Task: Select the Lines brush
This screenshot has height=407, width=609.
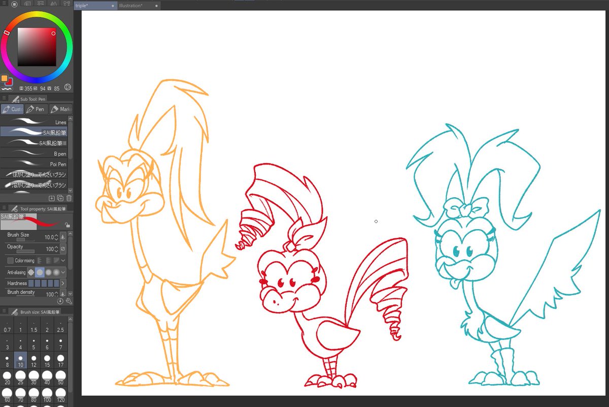Action: pos(34,122)
